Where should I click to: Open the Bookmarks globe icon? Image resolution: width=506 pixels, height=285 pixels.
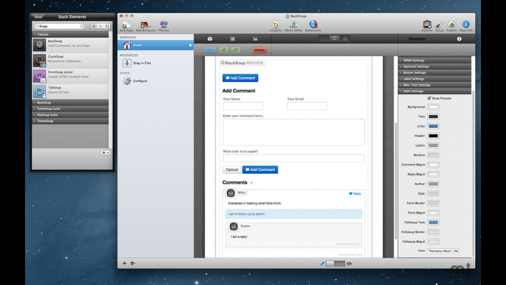(x=313, y=24)
